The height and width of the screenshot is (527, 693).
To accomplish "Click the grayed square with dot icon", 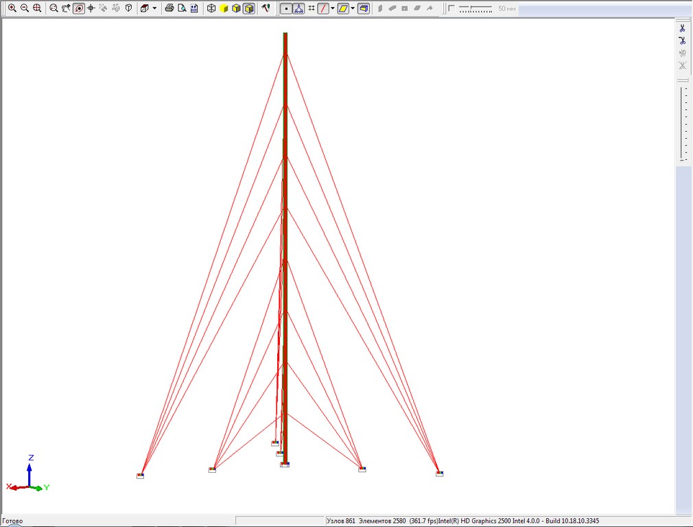I will pyautogui.click(x=405, y=8).
